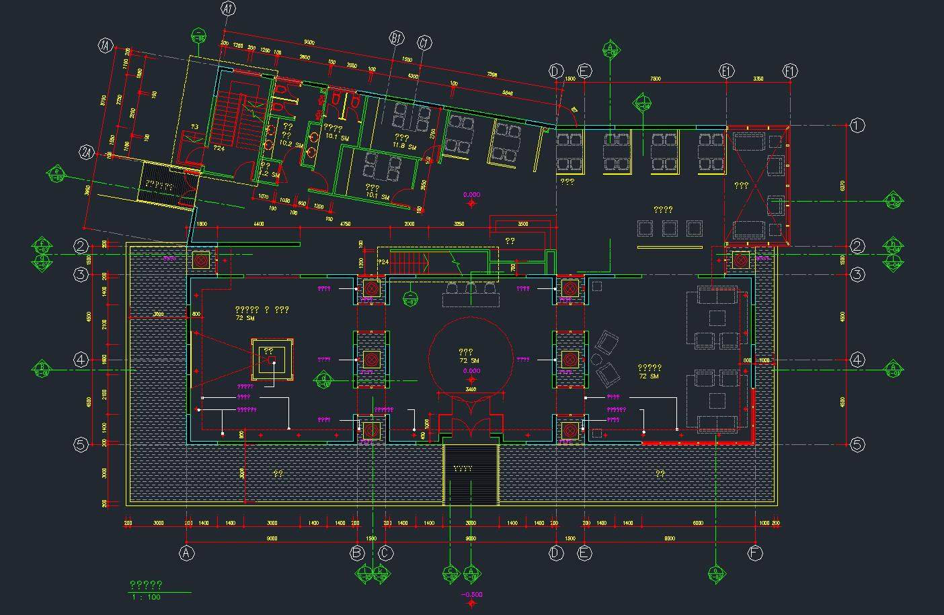Click the A1 grid axis bubble

[228, 9]
